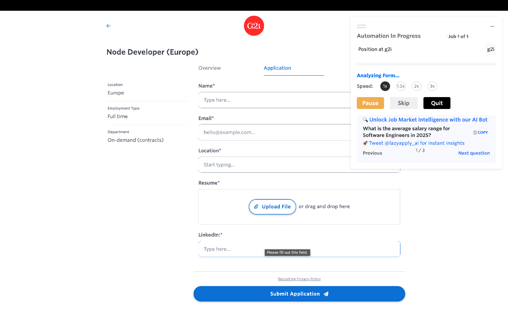
Task: Open Unlock Job Market Intelligence link
Action: [x=428, y=120]
